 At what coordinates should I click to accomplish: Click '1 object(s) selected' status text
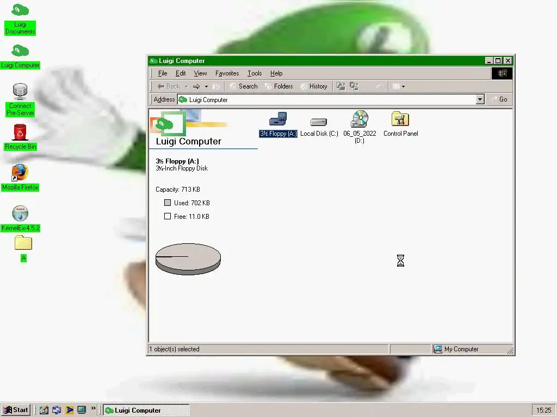(x=174, y=349)
